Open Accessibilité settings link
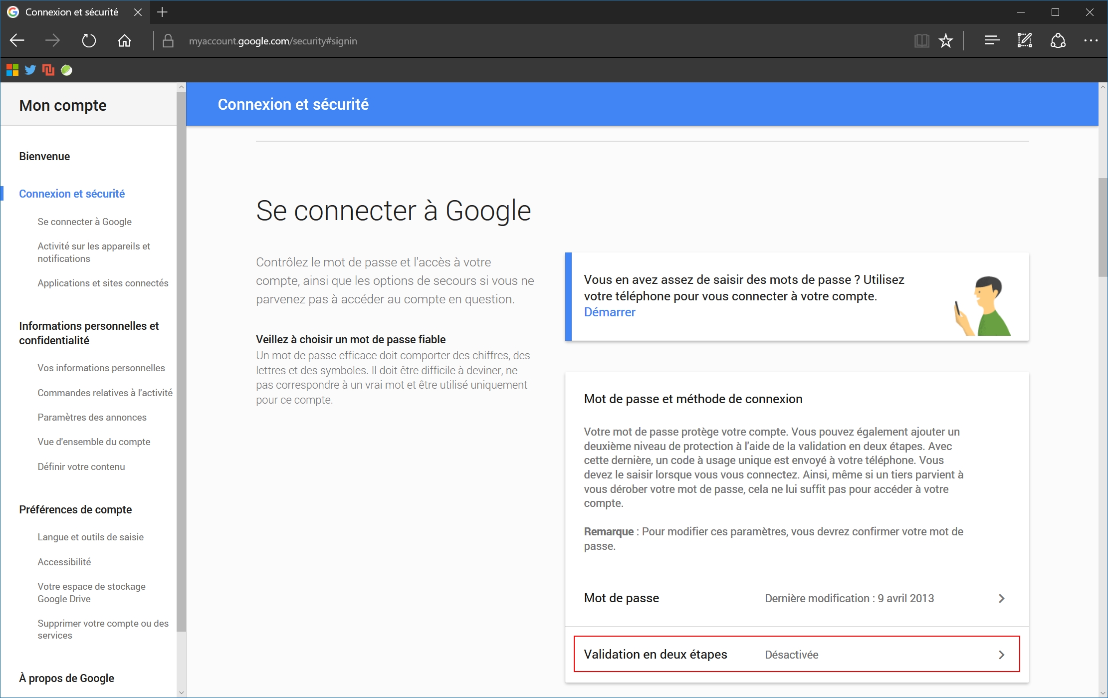1108x698 pixels. click(x=64, y=562)
